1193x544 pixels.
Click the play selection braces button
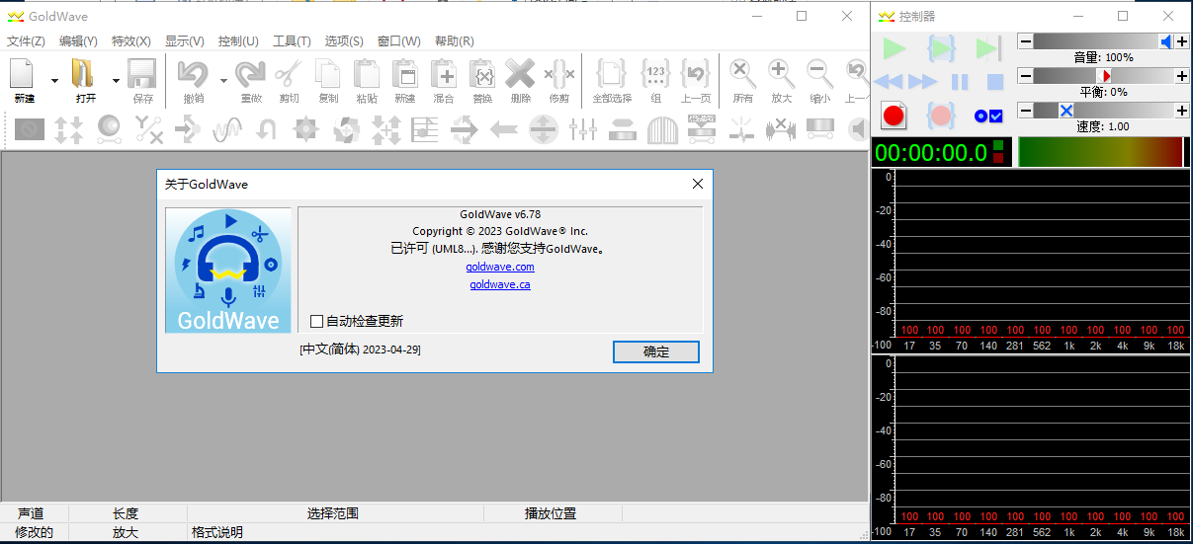click(941, 47)
